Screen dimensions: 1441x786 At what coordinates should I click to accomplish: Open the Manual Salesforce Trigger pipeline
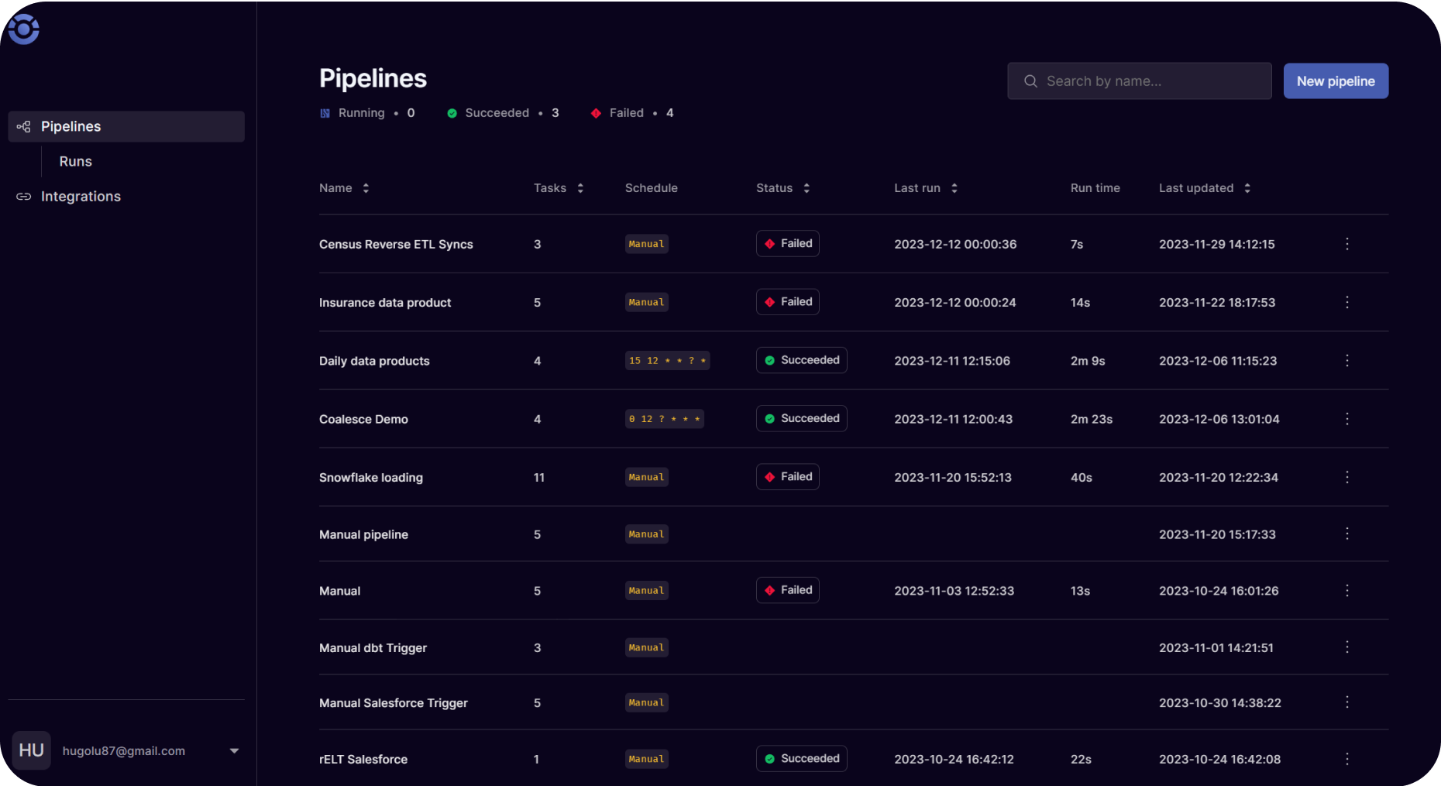pos(394,703)
